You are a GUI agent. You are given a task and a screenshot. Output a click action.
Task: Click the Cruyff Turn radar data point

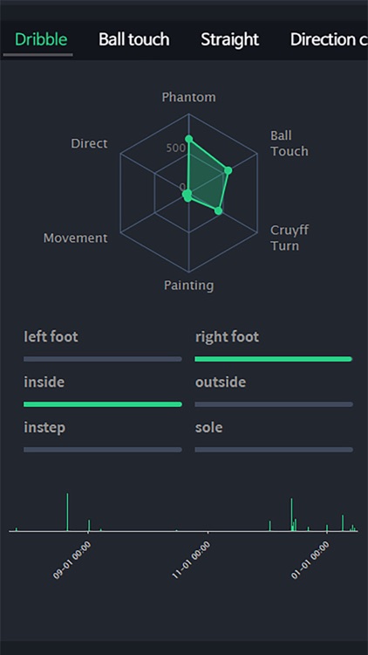pyautogui.click(x=218, y=210)
